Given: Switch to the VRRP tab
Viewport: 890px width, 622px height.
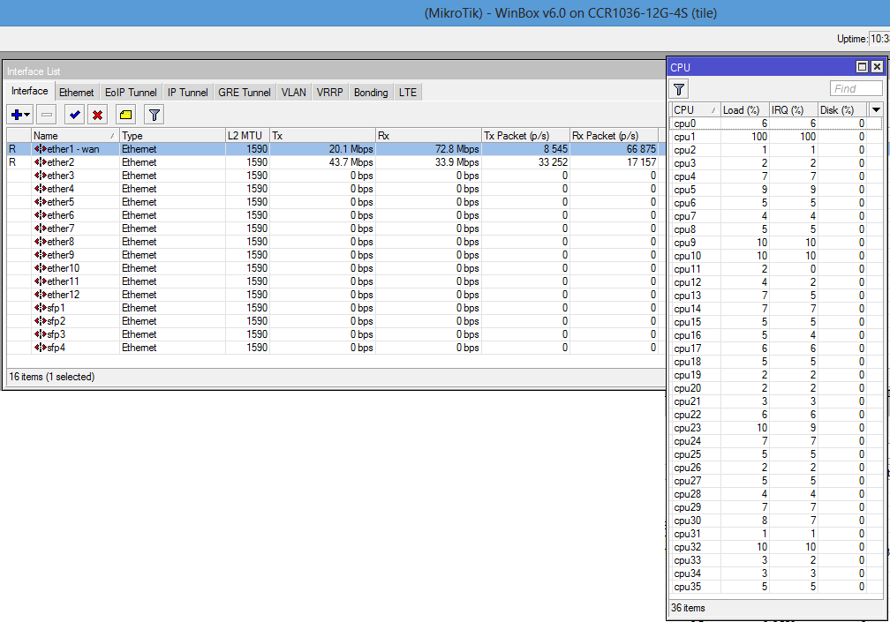Looking at the screenshot, I should [x=330, y=93].
